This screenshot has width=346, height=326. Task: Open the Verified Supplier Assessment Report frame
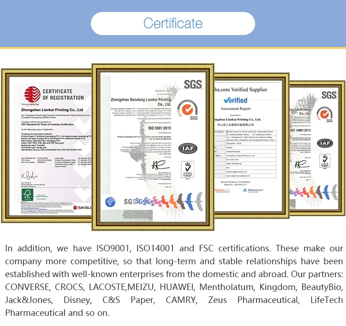(251, 146)
